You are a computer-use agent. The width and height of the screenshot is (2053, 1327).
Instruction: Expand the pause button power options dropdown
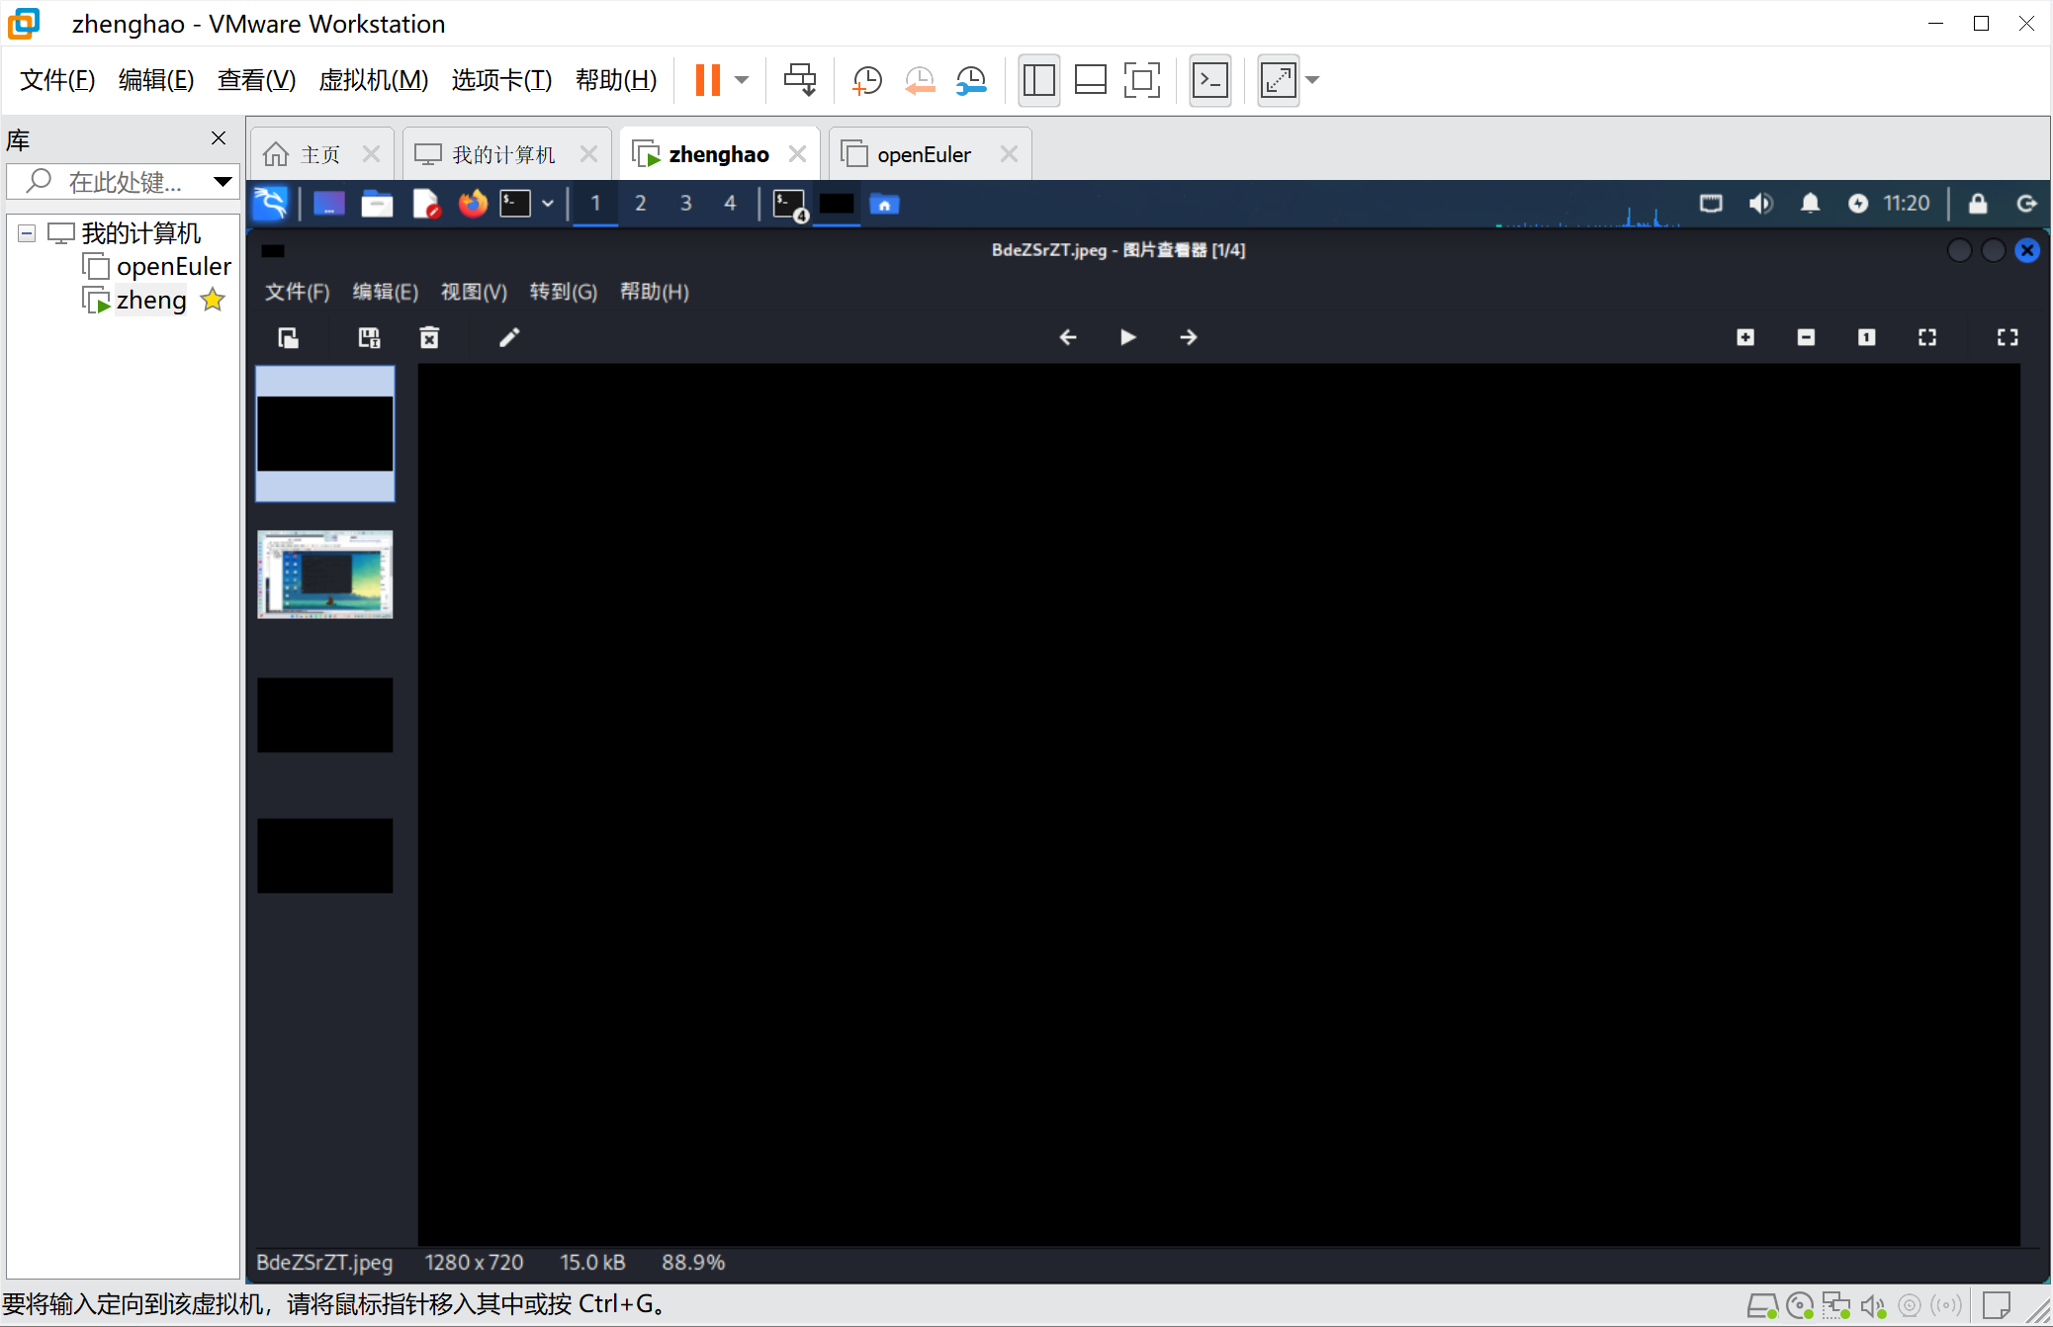[742, 80]
